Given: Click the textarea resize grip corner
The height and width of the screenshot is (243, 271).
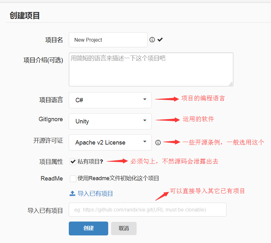Looking at the screenshot, I should (x=231, y=84).
